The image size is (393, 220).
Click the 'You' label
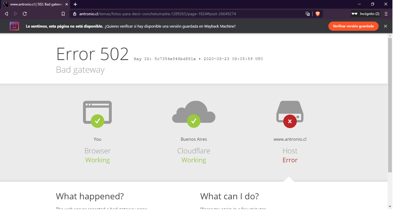tap(97, 139)
